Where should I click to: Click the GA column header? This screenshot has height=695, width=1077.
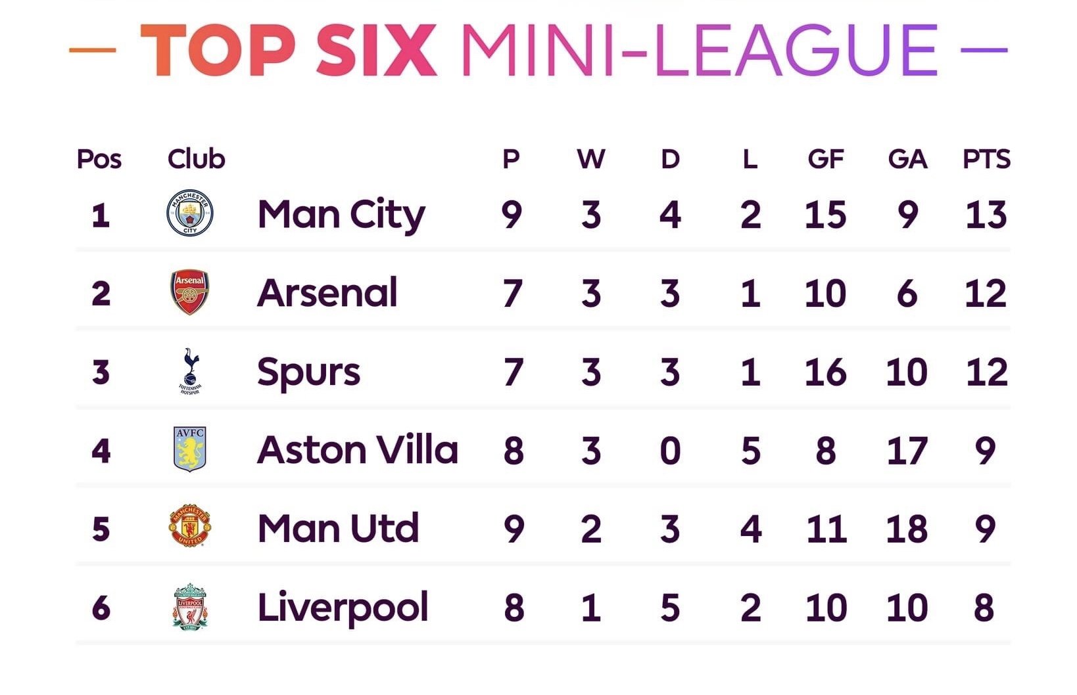[x=907, y=159]
